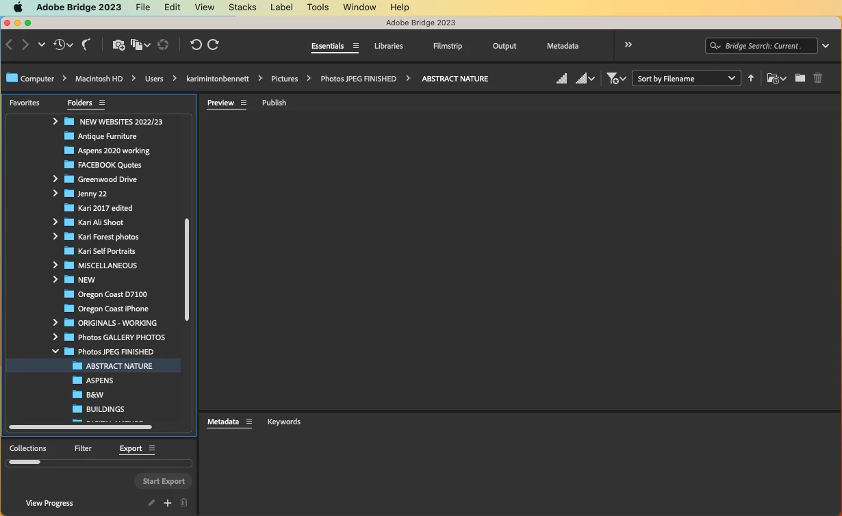842x516 pixels.
Task: Open the Folders panel menu icon
Action: pyautogui.click(x=102, y=103)
